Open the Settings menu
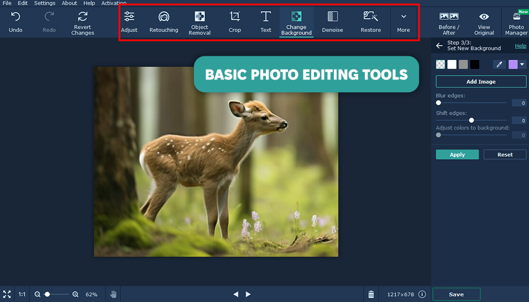The width and height of the screenshot is (529, 302). click(45, 3)
